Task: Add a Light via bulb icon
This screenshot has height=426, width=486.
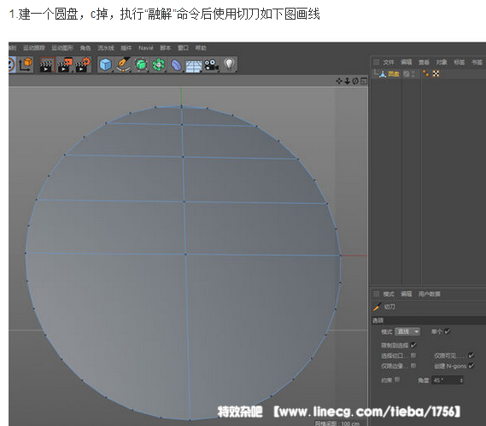Action: coord(229,64)
